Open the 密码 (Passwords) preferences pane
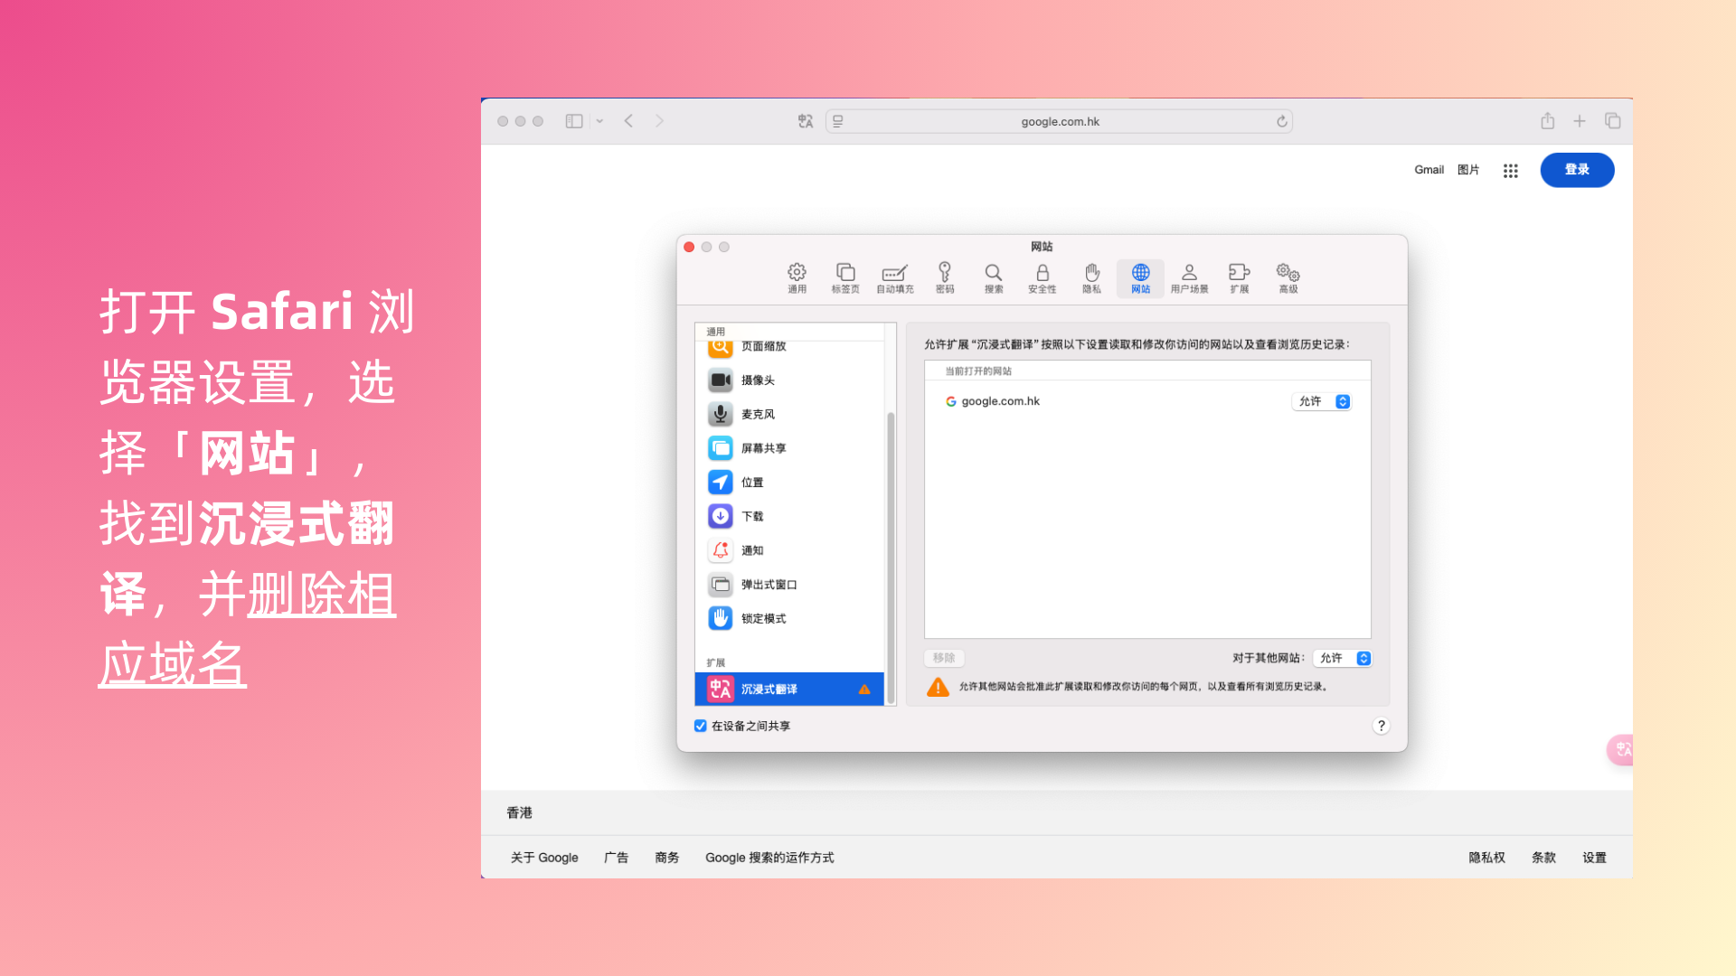 tap(945, 277)
